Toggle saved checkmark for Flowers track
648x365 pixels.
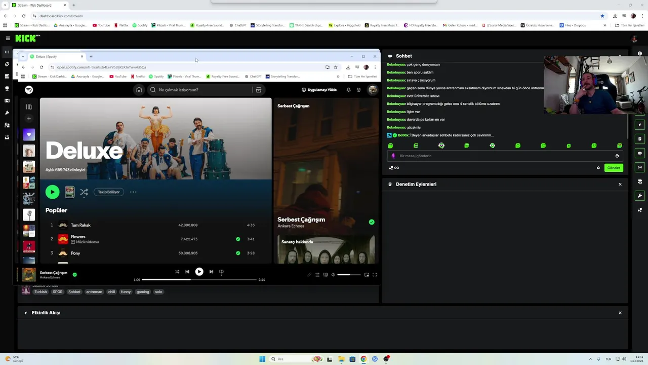pyautogui.click(x=238, y=239)
